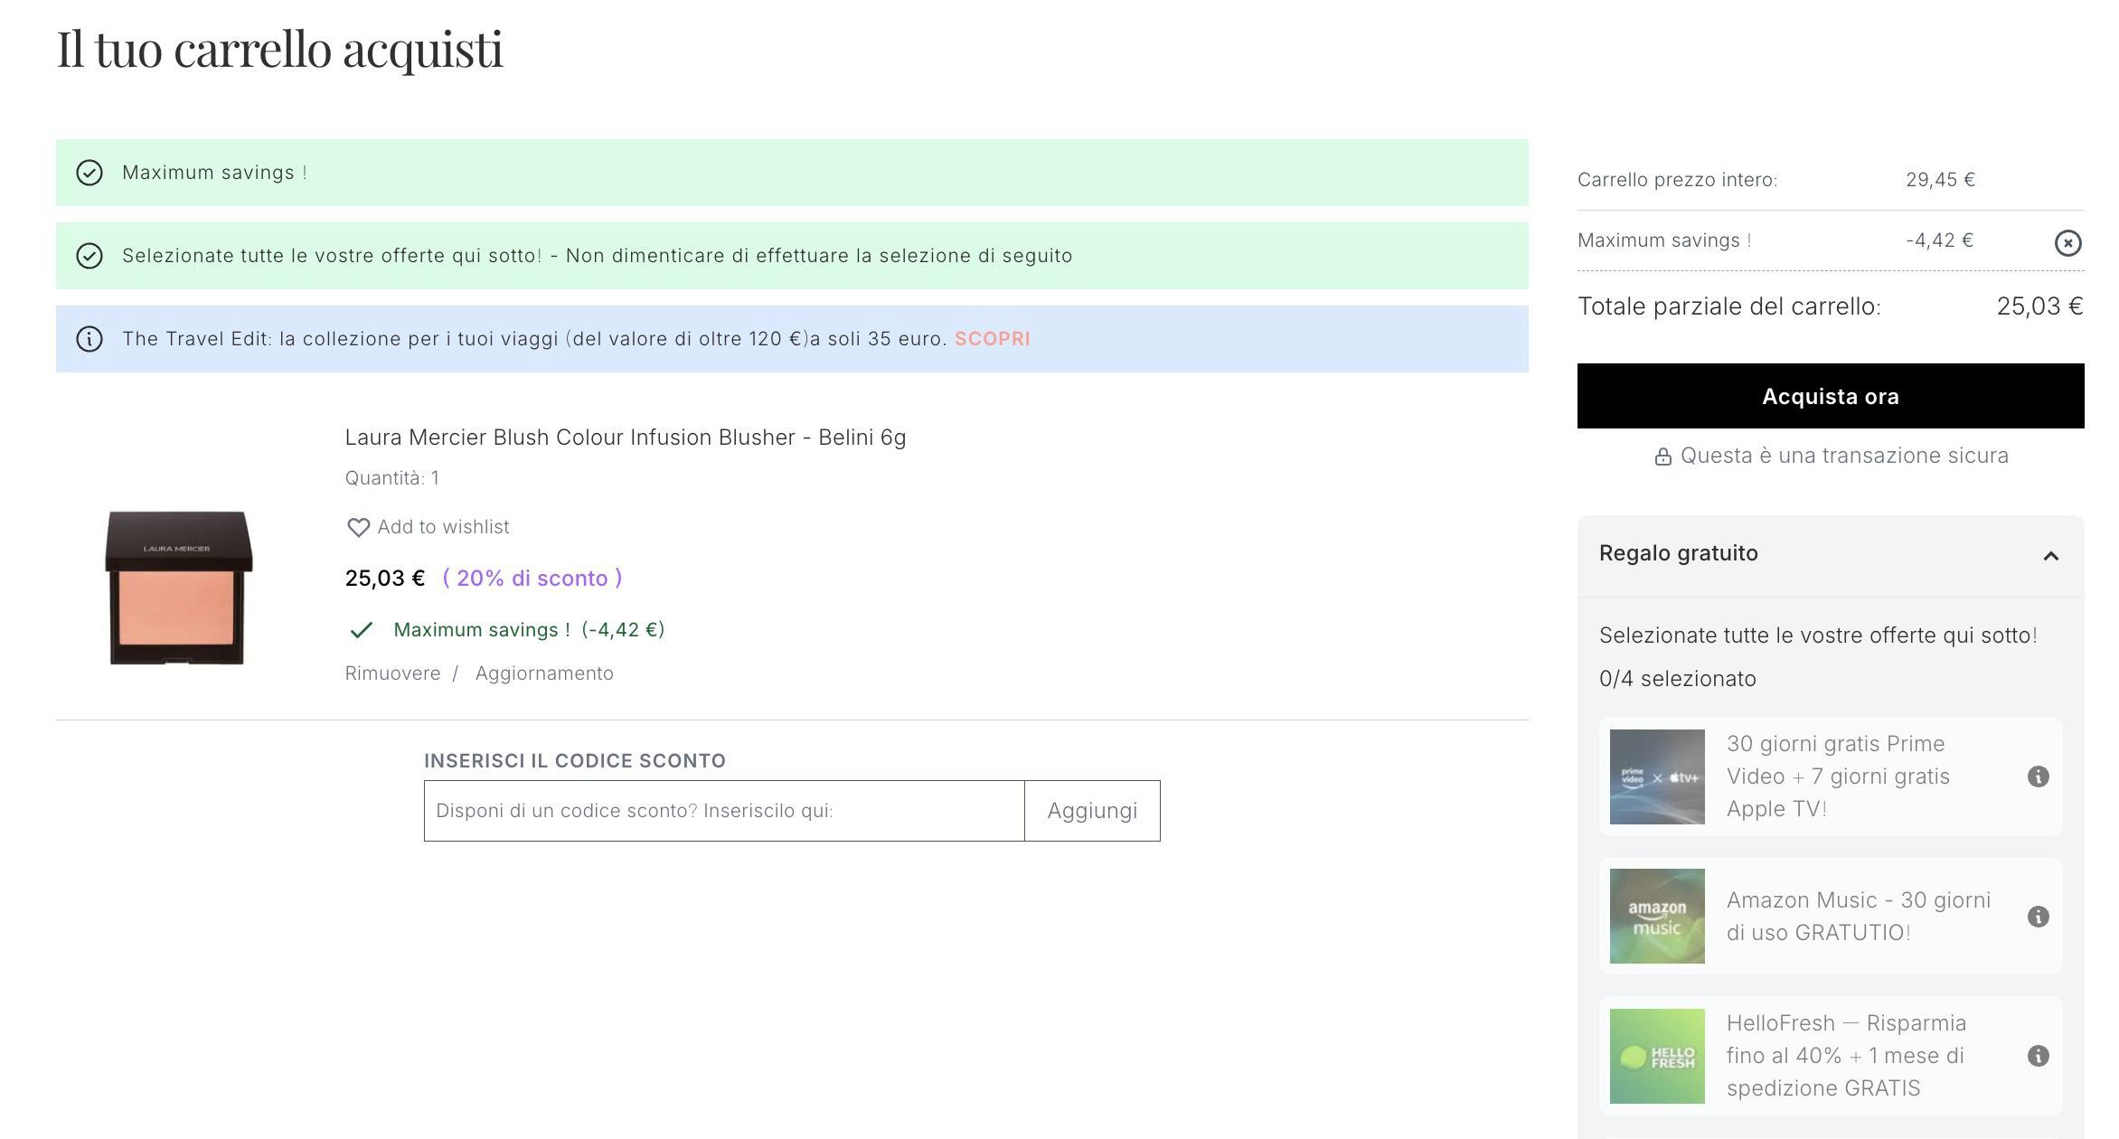
Task: Click 'Totale parziale del carrello:' label
Action: click(1728, 306)
